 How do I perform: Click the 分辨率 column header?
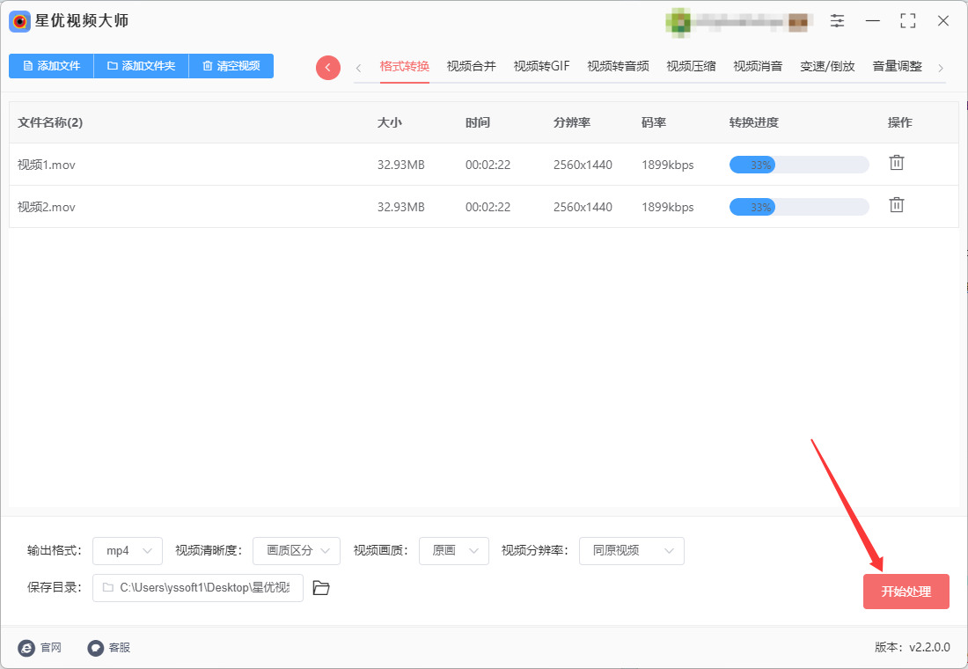point(572,122)
